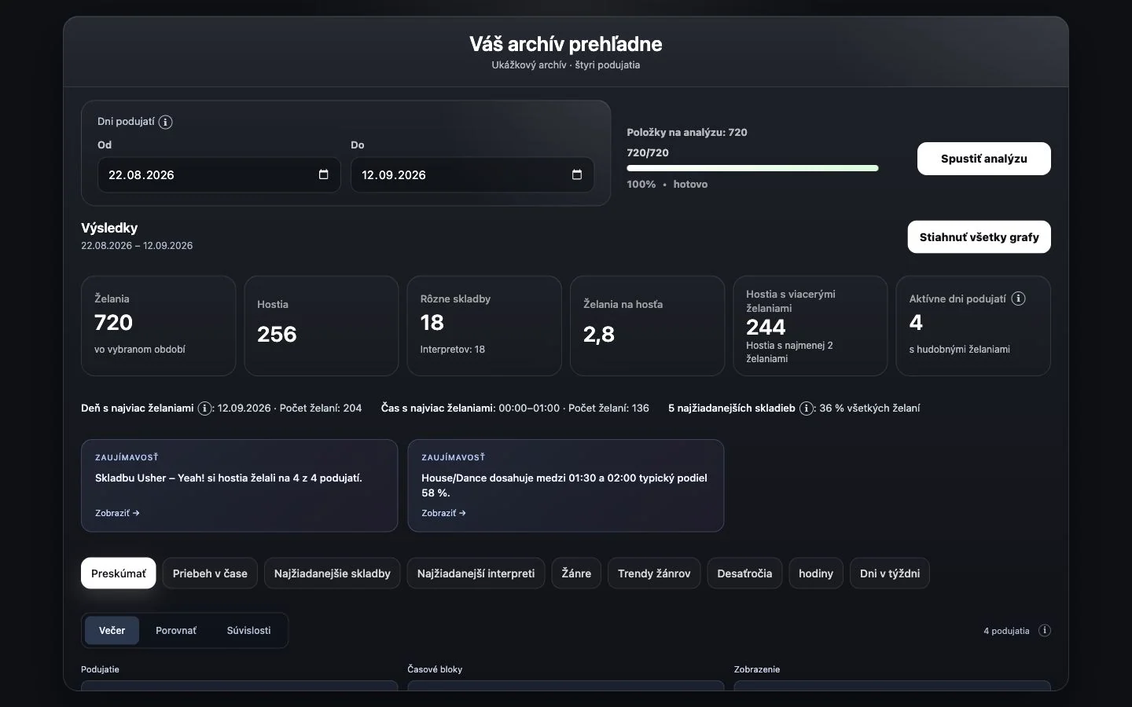Switch to Desaťročia tab
Screen dimensions: 1132x707
point(744,573)
